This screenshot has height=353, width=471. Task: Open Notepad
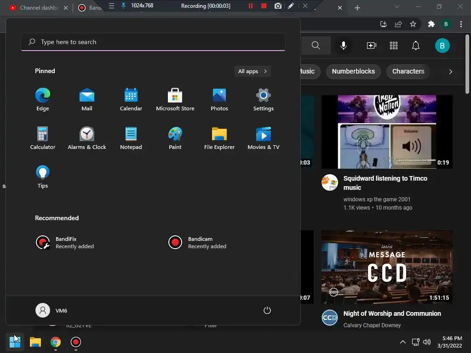point(131,138)
